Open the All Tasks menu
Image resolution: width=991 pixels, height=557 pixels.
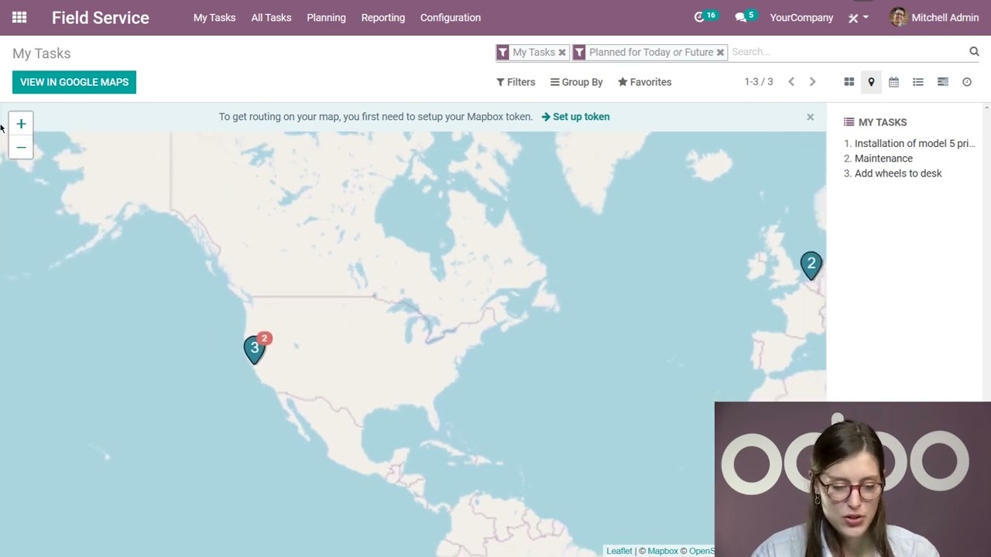point(271,18)
